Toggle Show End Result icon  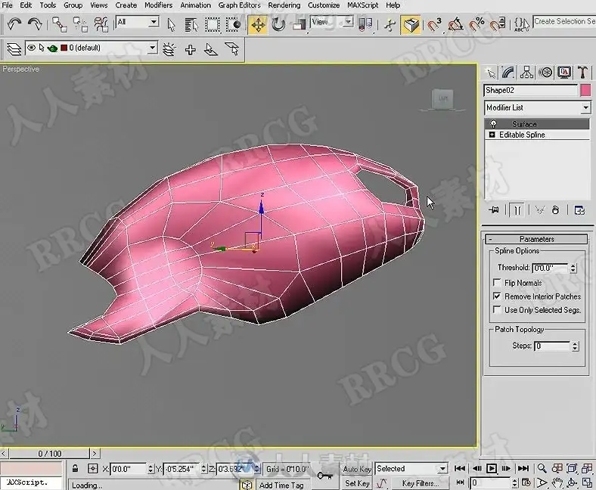tap(517, 209)
